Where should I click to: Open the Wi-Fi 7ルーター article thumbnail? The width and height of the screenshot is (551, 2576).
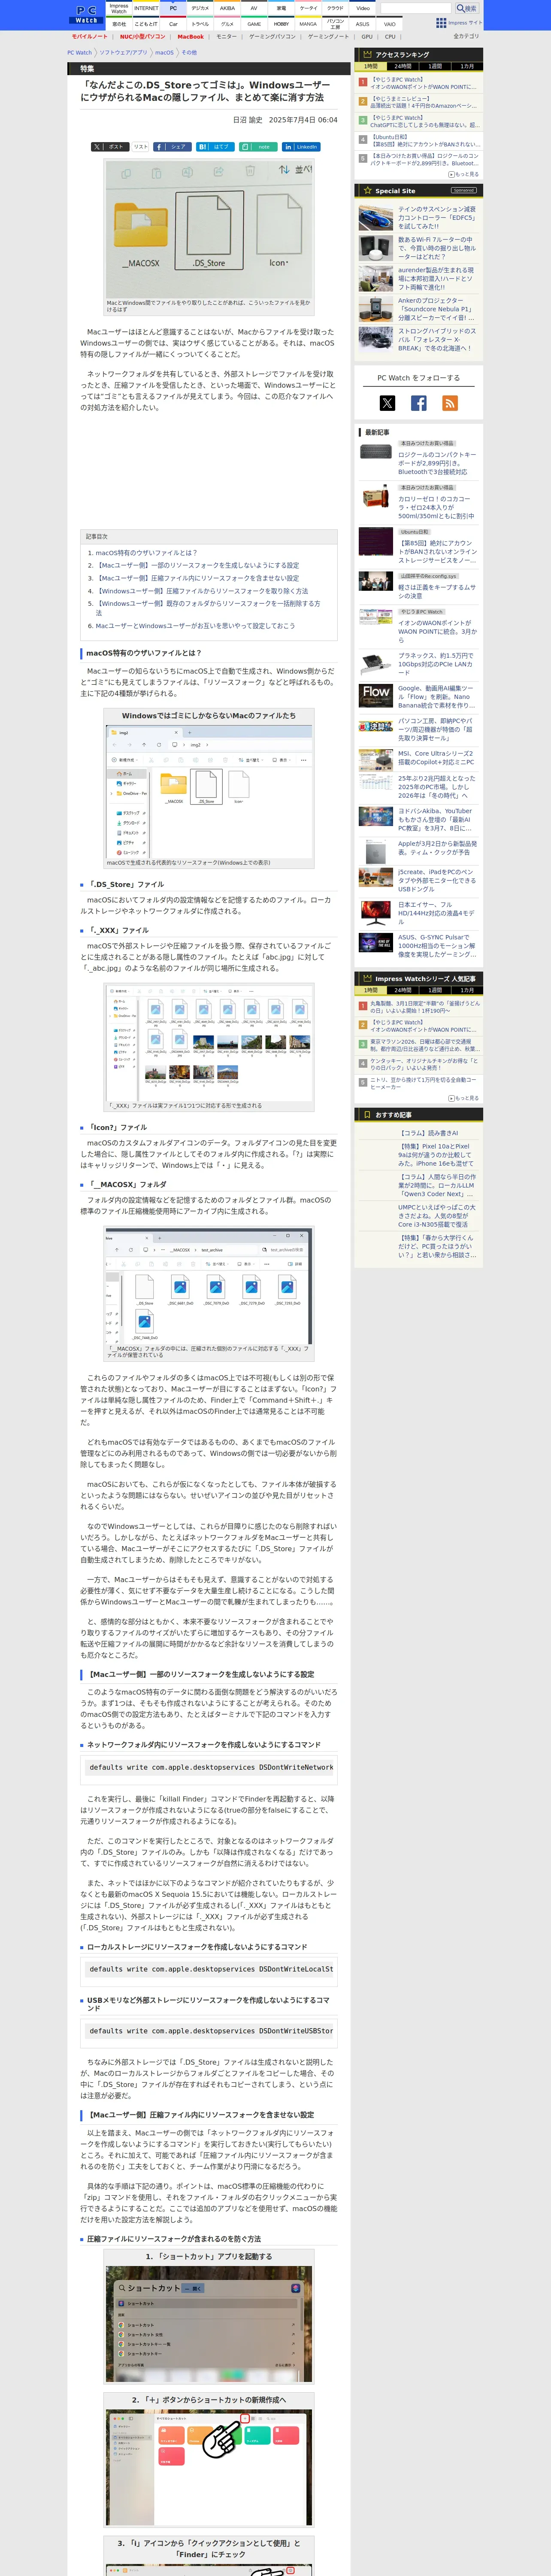coord(376,248)
